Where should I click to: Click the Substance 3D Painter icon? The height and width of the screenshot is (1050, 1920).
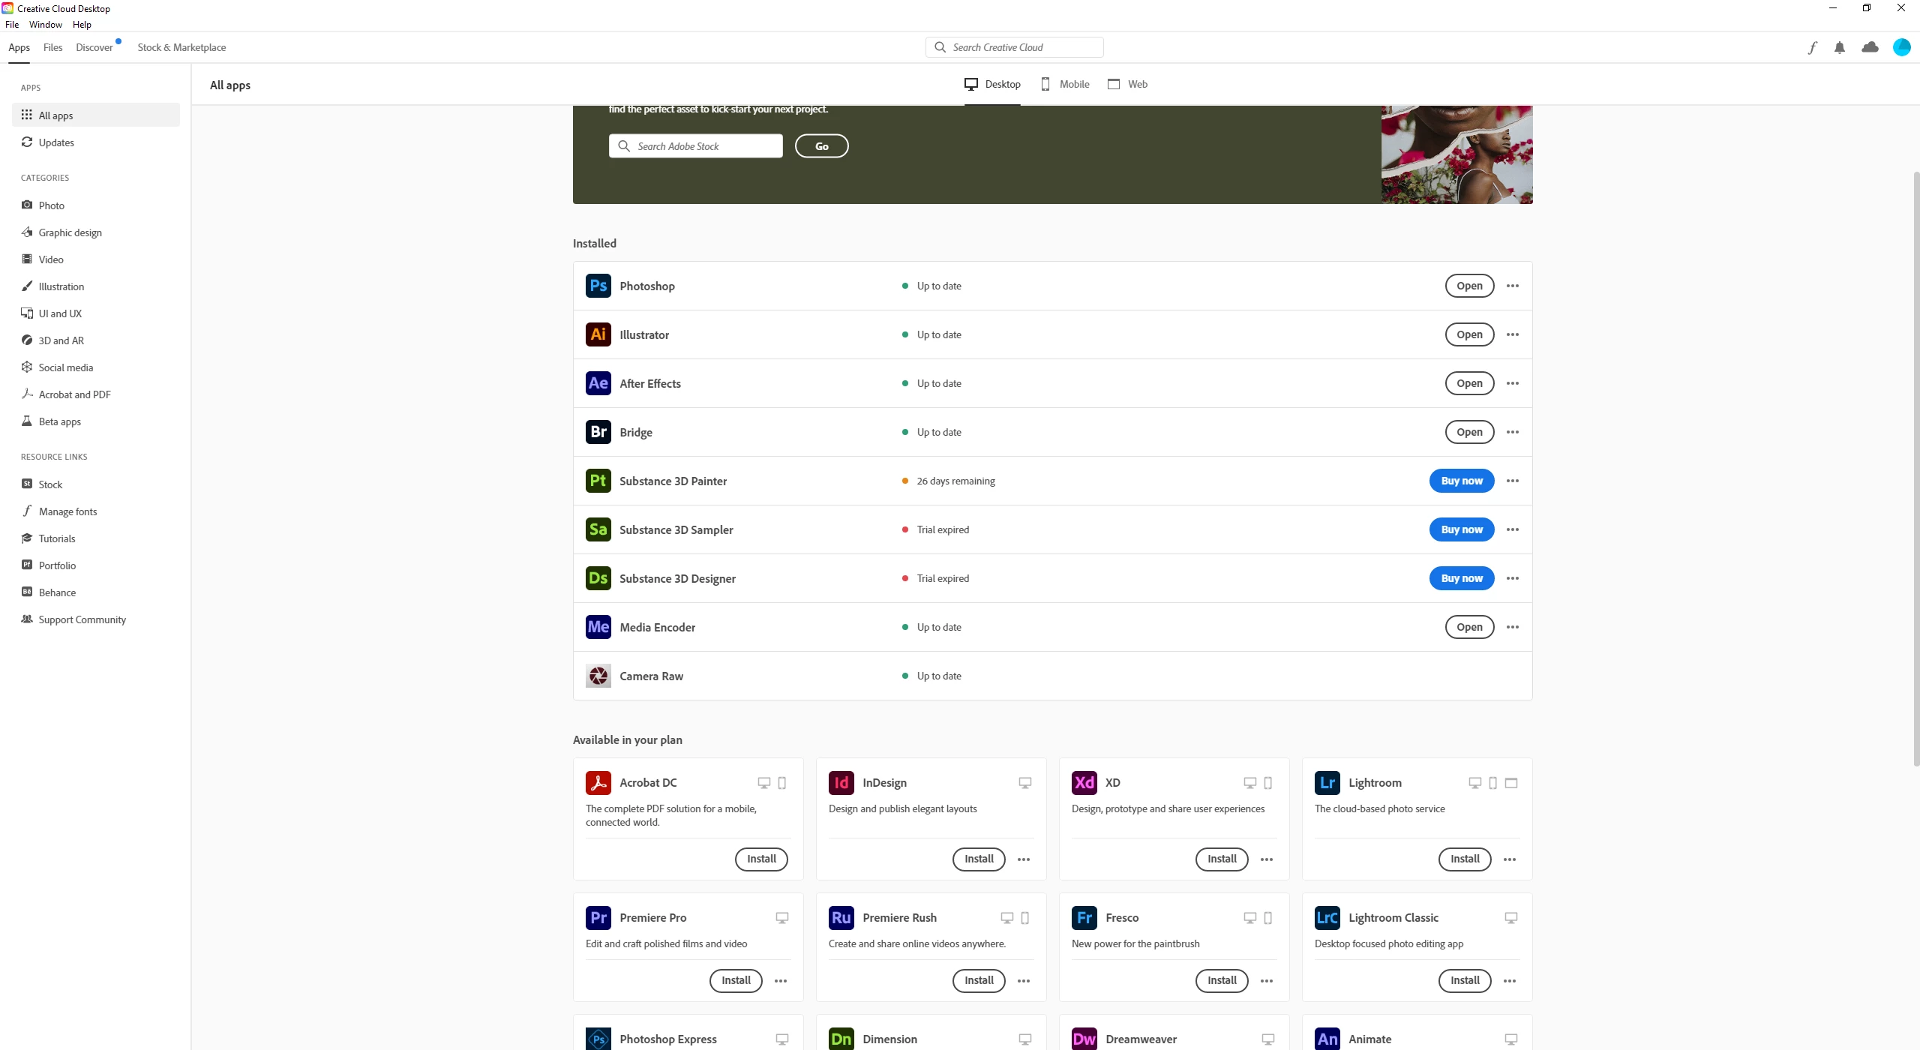(x=598, y=481)
